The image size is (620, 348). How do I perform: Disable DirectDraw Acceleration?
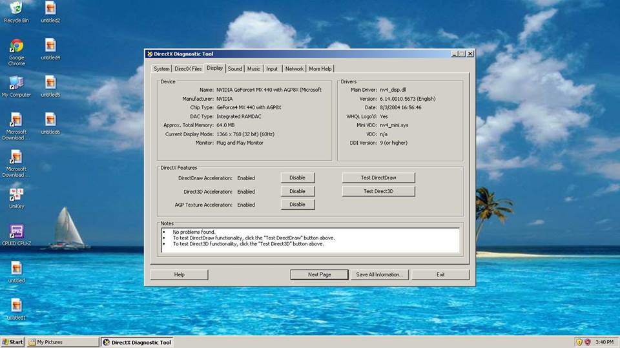coord(297,178)
